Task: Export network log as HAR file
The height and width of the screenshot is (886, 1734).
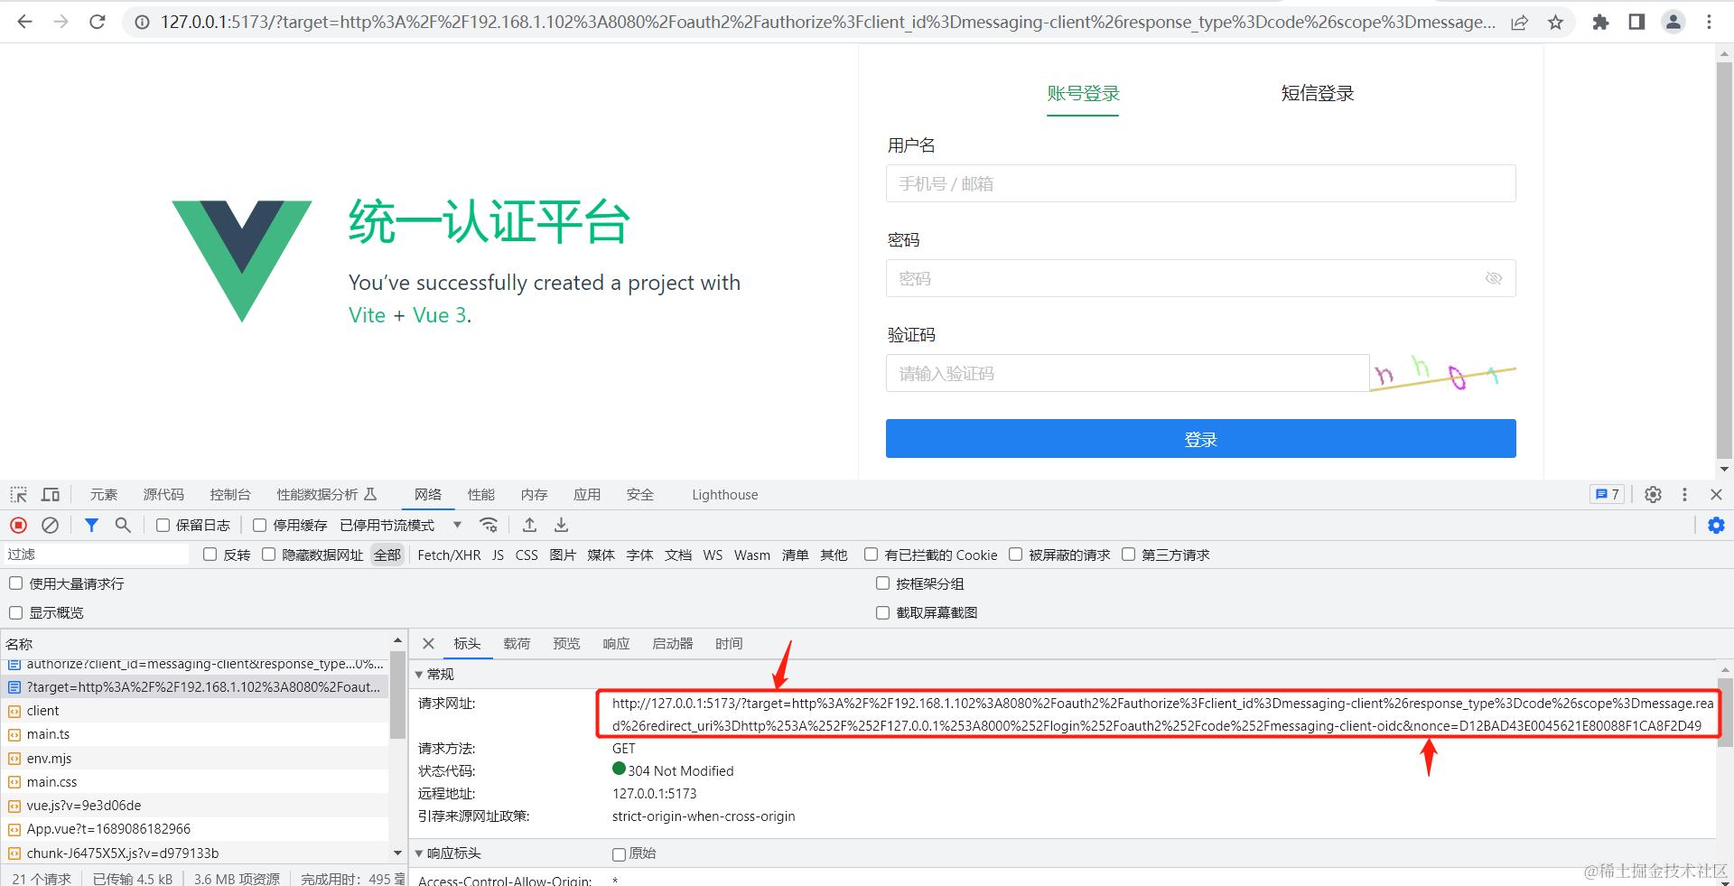Action: [529, 525]
